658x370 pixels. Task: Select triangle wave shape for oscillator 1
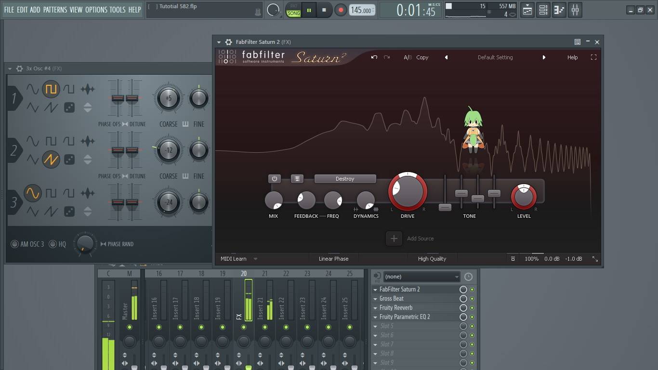(x=32, y=107)
